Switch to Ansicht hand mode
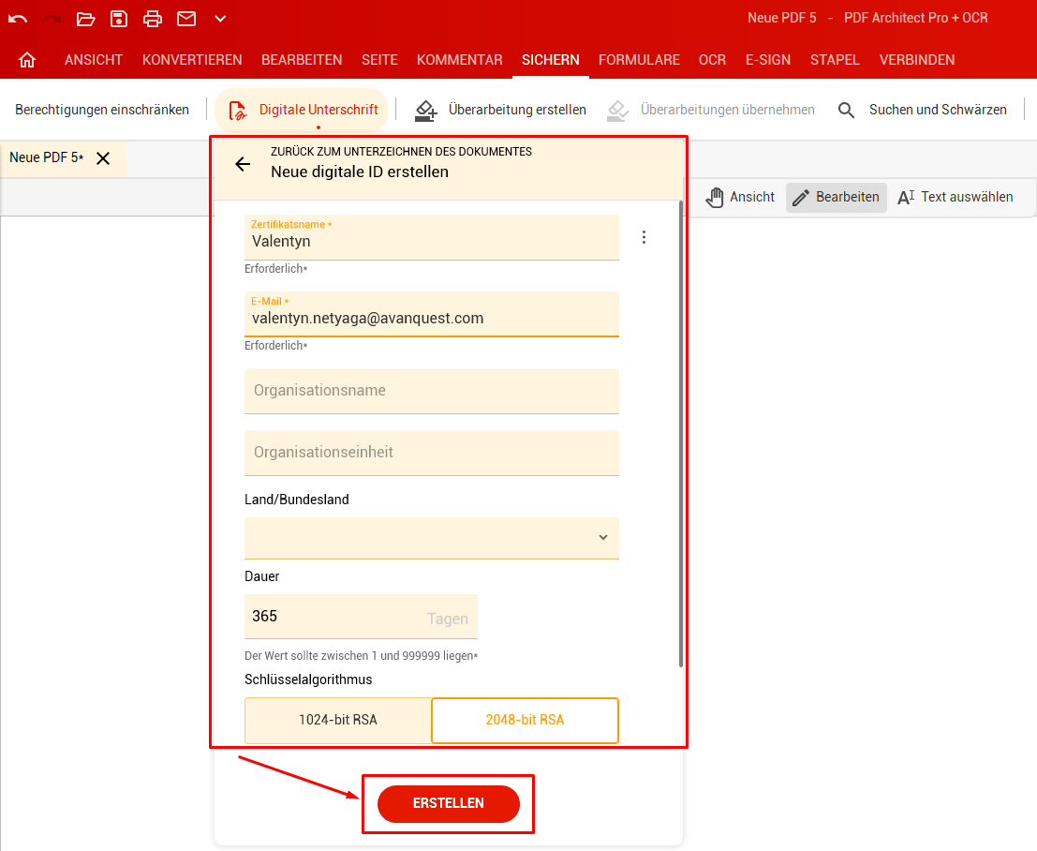 click(x=740, y=197)
